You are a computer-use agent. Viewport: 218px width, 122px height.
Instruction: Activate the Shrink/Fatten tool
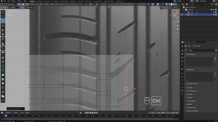pyautogui.click(x=3, y=92)
